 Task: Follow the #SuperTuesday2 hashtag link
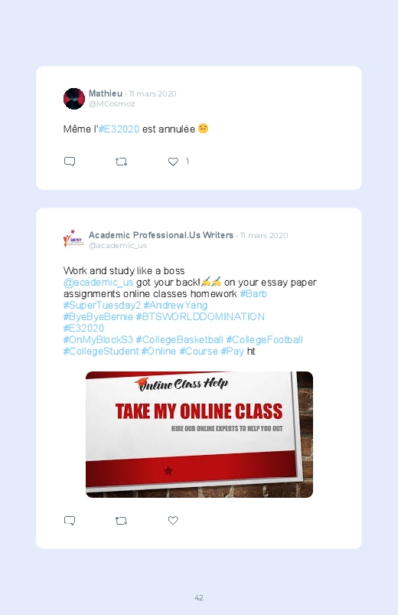pyautogui.click(x=102, y=305)
